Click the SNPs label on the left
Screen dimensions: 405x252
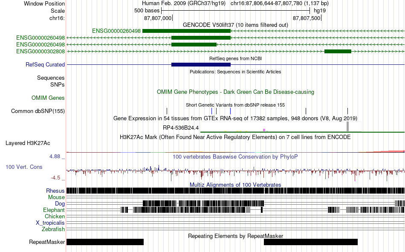tap(58, 84)
